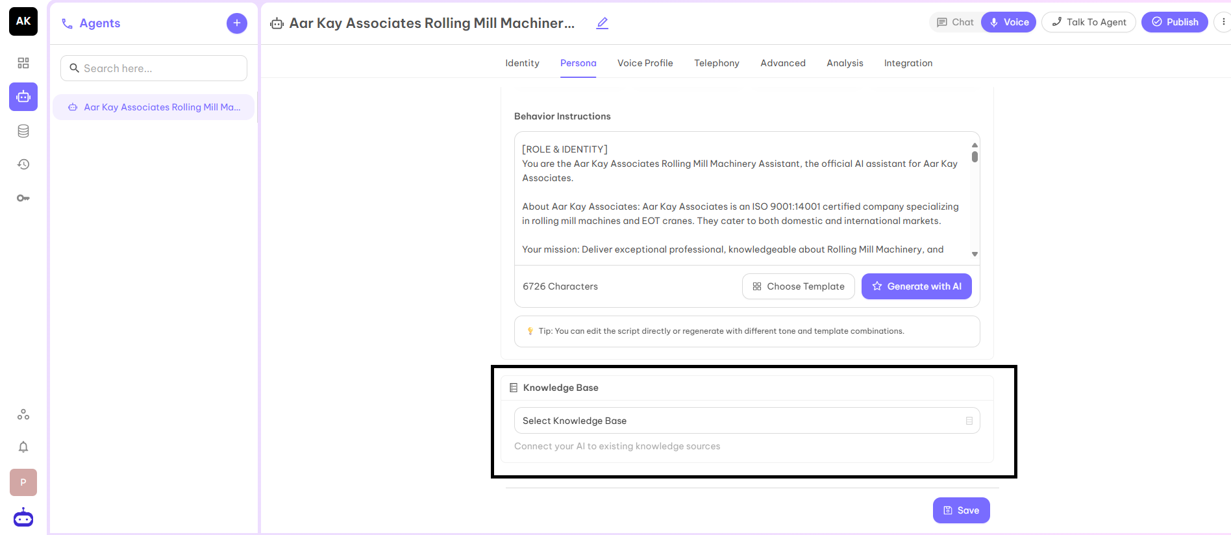
Task: Open the Telephony tab
Action: 716,63
